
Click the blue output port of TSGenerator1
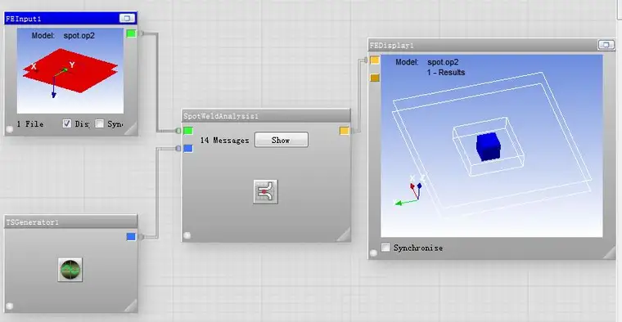pos(131,236)
